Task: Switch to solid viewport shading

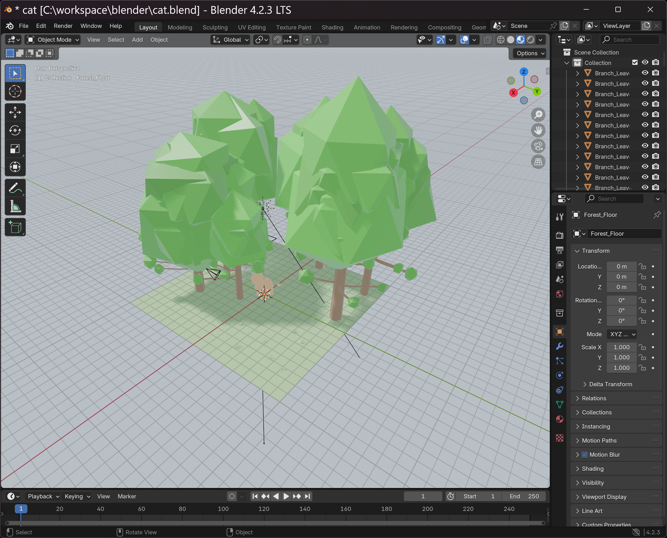Action: [511, 40]
